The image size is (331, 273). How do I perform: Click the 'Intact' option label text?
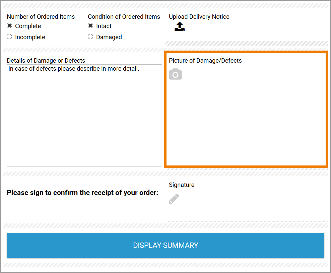coord(104,26)
